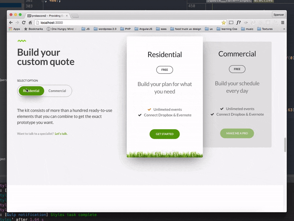Click the page vertical scrollbar thumb
Image resolution: width=294 pixels, height=221 pixels.
(x=285, y=145)
